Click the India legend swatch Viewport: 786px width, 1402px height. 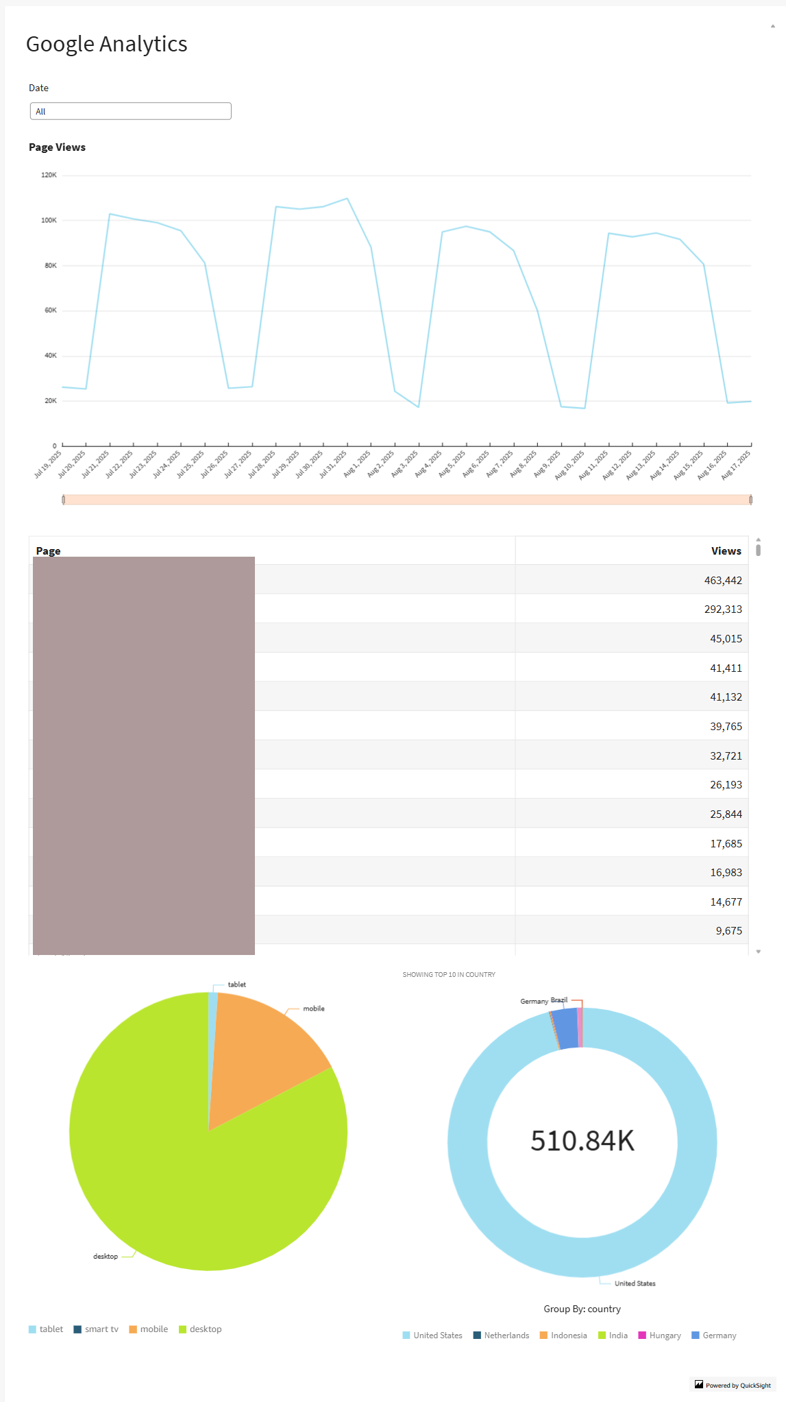(x=602, y=1335)
